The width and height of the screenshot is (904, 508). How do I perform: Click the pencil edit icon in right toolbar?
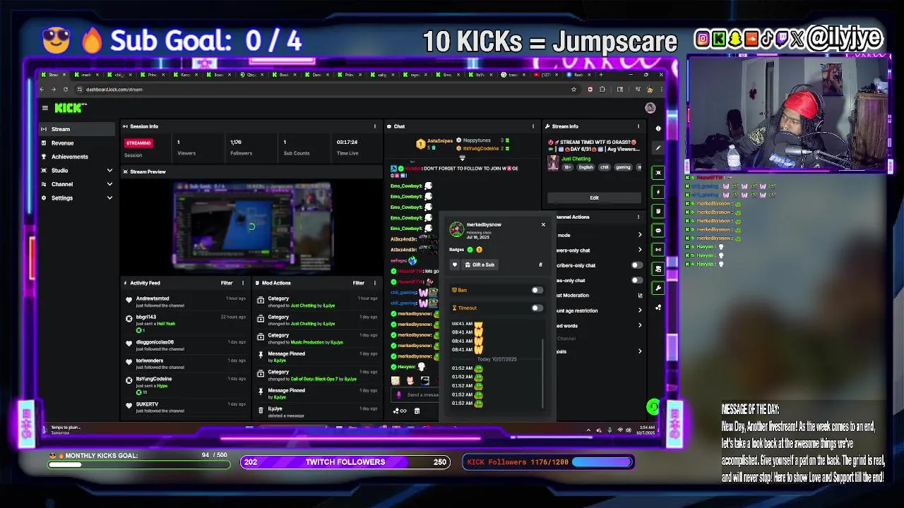pos(658,147)
